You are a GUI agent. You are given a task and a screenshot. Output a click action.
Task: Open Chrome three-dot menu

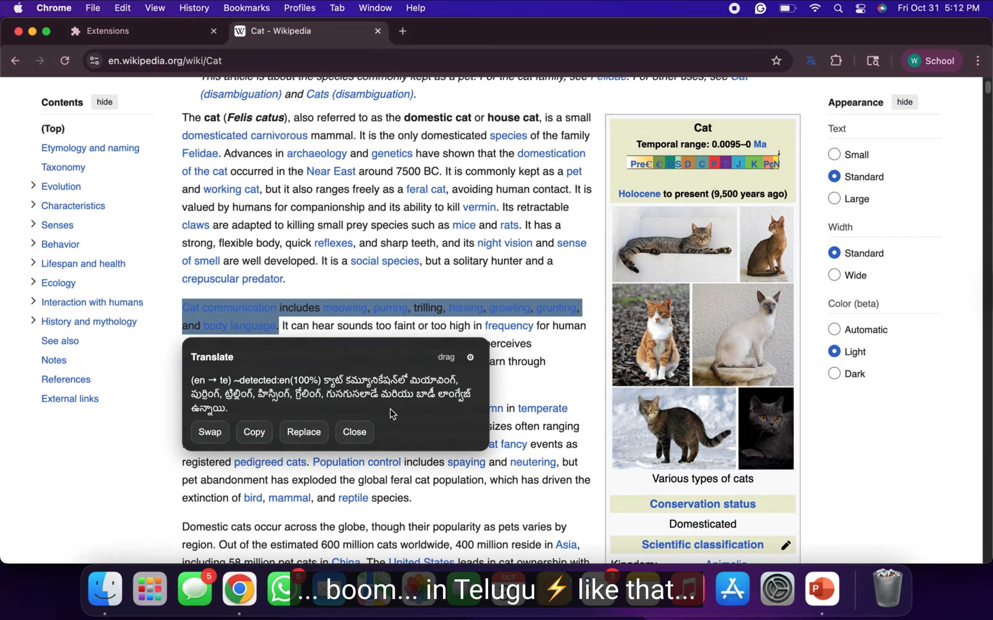click(977, 61)
